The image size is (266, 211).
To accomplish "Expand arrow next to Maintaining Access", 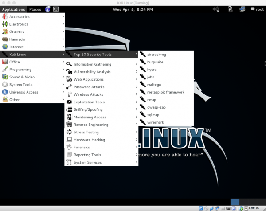I will (137, 117).
